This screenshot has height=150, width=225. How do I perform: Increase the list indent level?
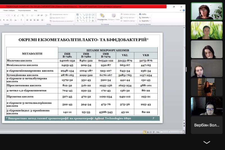tap(42, 15)
